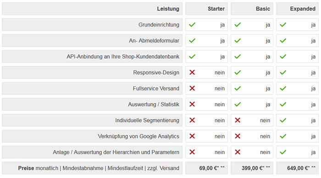Click green checkmark for Starter Grundeinrichtung
This screenshot has width=321, height=178.
192,25
